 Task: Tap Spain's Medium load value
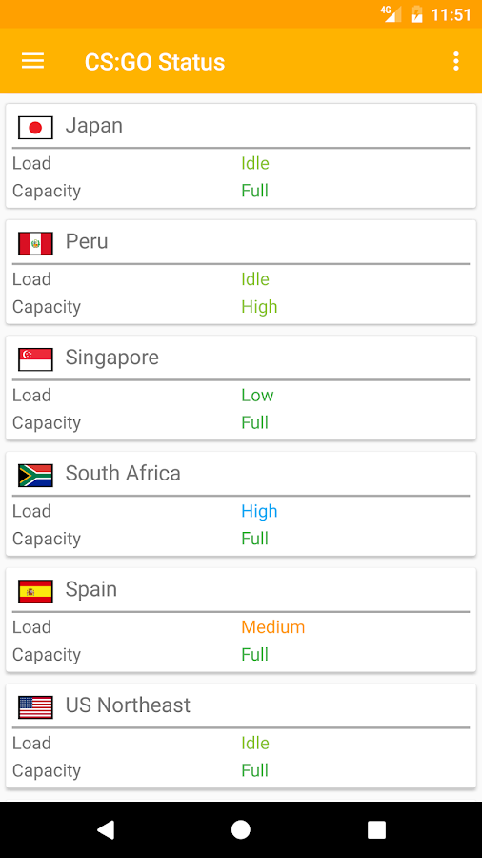(273, 627)
